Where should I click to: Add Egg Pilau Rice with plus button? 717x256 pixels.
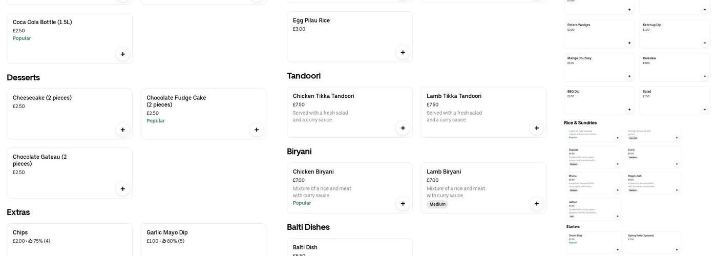[403, 52]
